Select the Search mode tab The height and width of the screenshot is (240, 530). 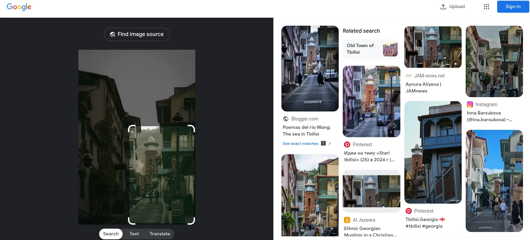111,234
